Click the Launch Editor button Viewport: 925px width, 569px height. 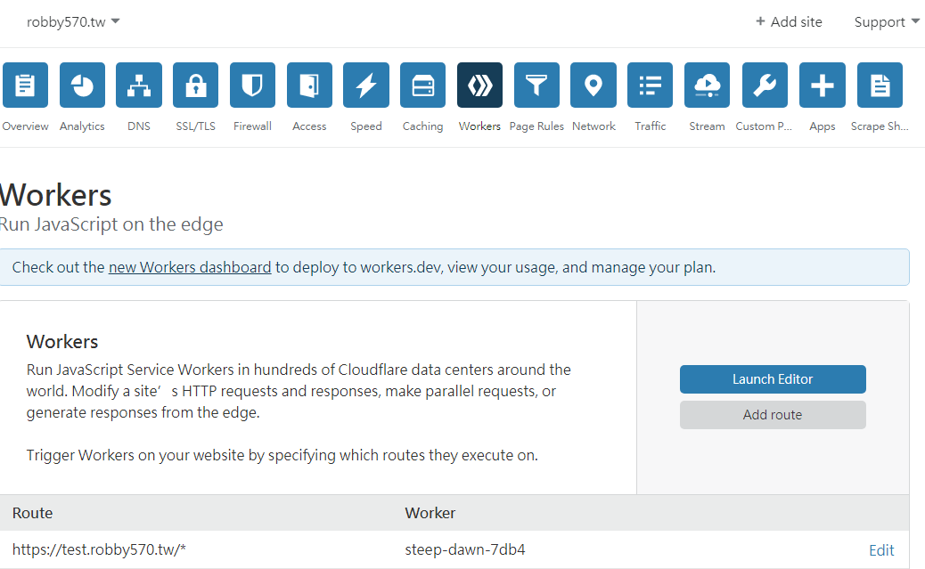coord(773,379)
